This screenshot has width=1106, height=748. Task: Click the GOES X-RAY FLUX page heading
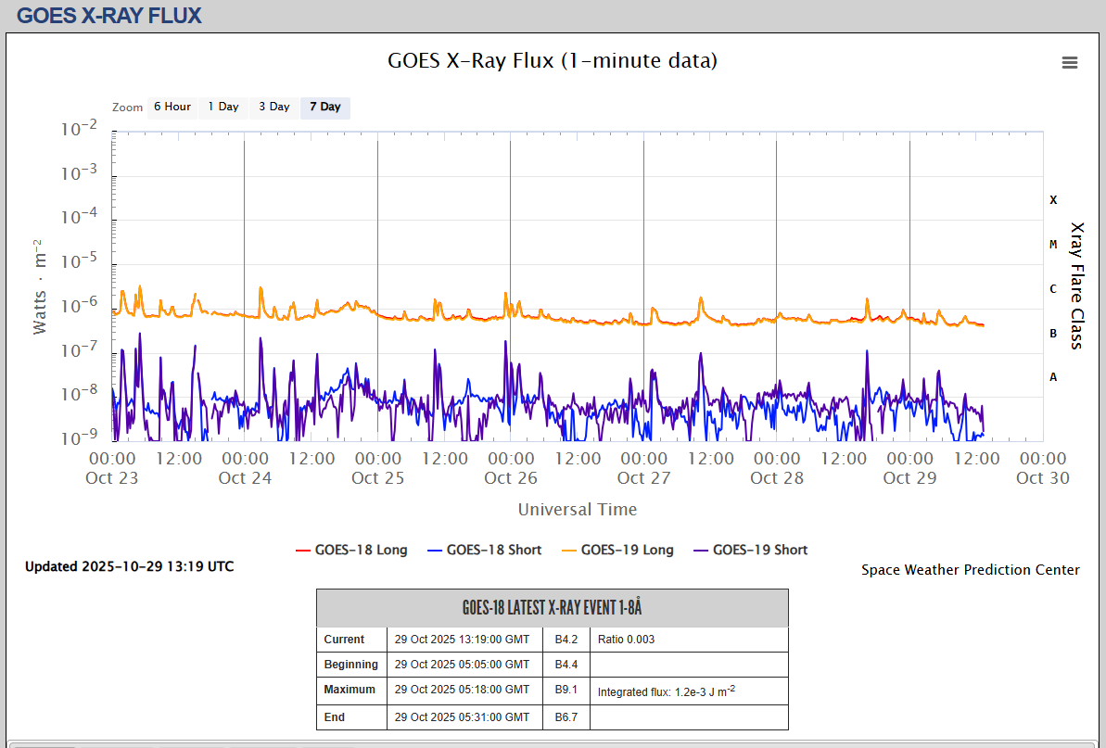coord(109,16)
